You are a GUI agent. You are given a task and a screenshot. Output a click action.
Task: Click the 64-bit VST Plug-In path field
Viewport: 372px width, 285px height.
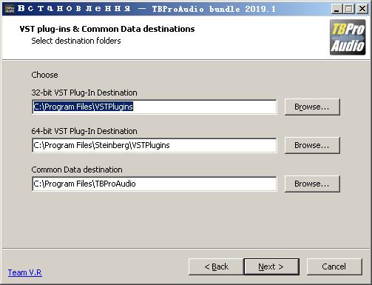155,145
